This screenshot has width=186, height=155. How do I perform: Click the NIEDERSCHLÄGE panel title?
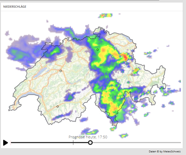pyautogui.click(x=15, y=7)
